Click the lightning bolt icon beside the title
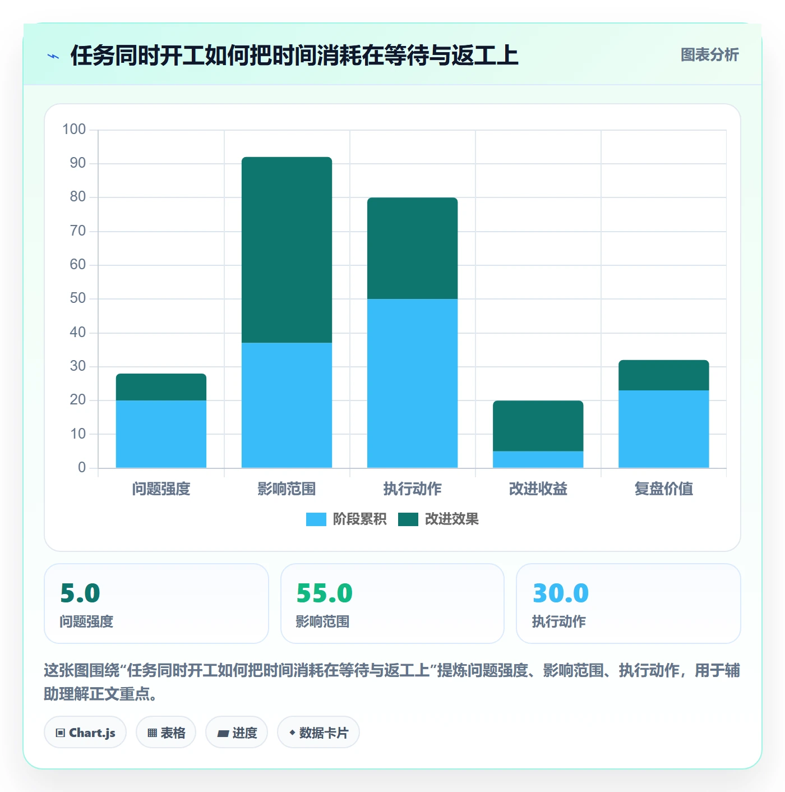 pos(53,56)
